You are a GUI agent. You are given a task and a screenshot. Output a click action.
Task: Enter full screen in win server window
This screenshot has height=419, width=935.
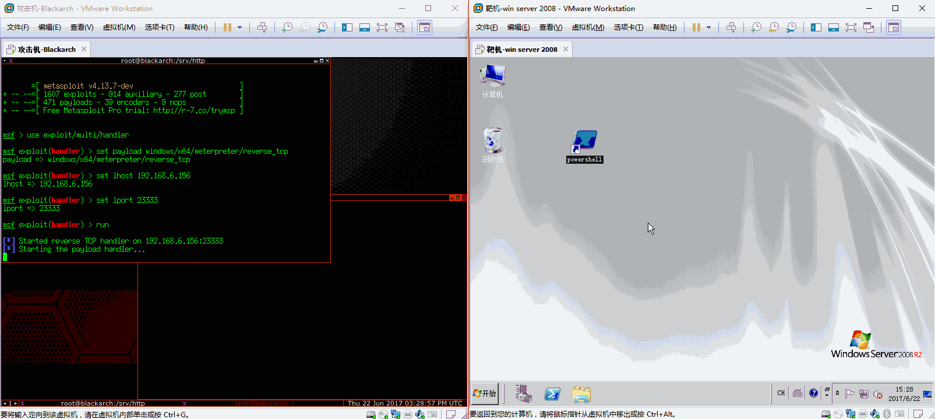click(851, 27)
